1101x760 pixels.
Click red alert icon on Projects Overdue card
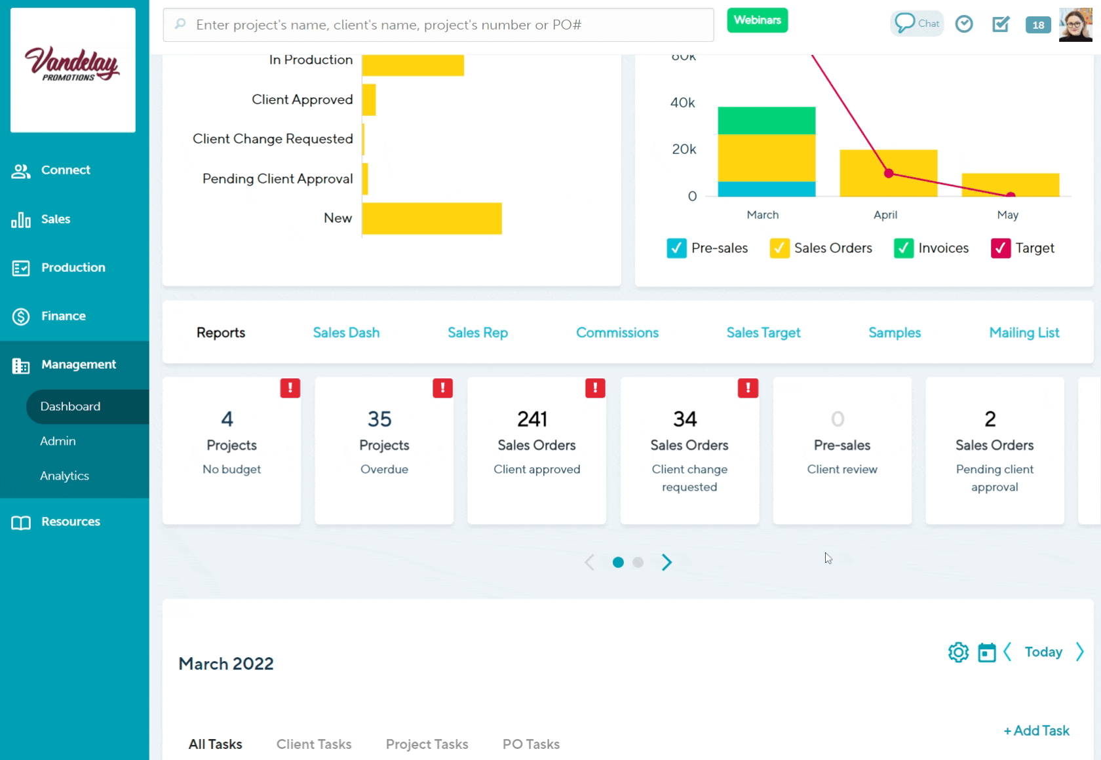[442, 388]
